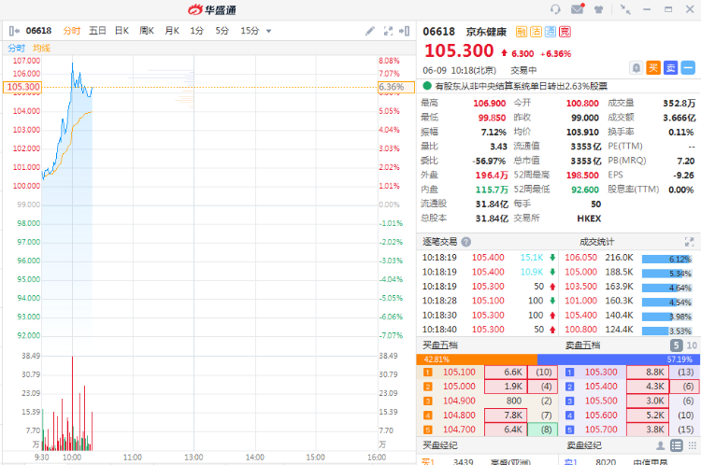Select the pencil drawing tool
Screen dimensions: 701x465
click(x=370, y=31)
